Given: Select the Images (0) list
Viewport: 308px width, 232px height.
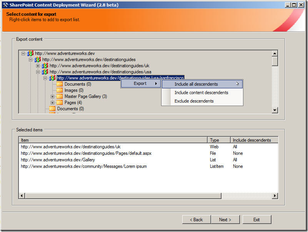Looking at the screenshot, I should (74, 90).
